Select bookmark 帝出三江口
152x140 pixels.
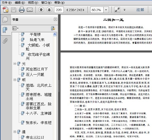[x=35, y=137]
